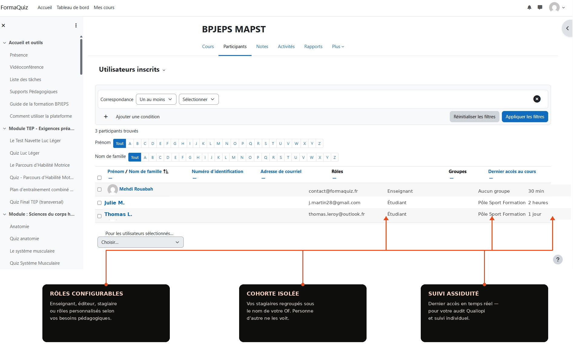
Task: Open the 'Un au moins' match dropdown
Action: pos(156,99)
